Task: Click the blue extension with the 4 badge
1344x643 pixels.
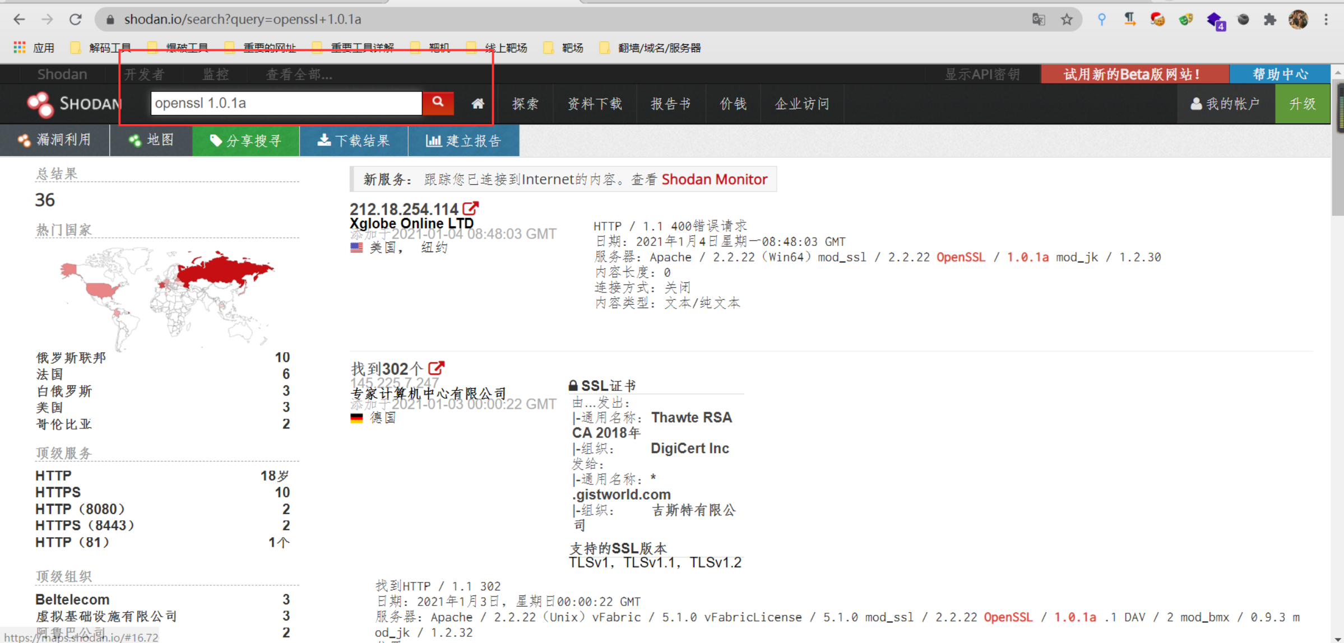Action: coord(1215,20)
